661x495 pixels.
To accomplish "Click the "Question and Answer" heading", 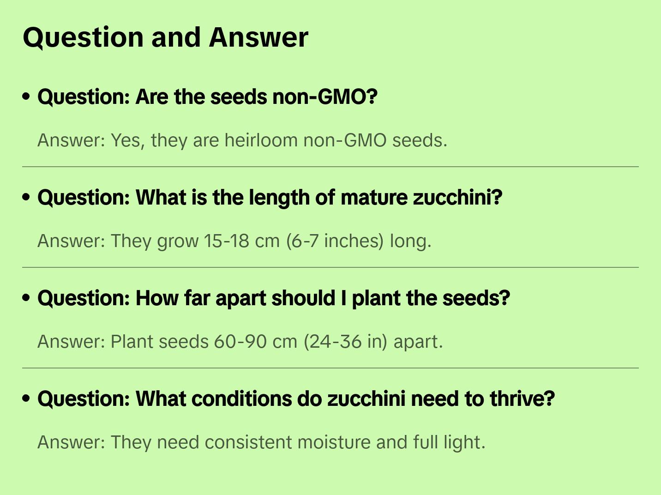I will click(165, 37).
